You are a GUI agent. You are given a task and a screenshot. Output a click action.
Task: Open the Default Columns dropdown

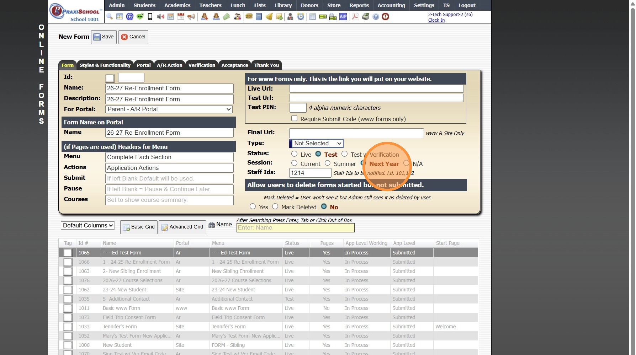(x=88, y=226)
